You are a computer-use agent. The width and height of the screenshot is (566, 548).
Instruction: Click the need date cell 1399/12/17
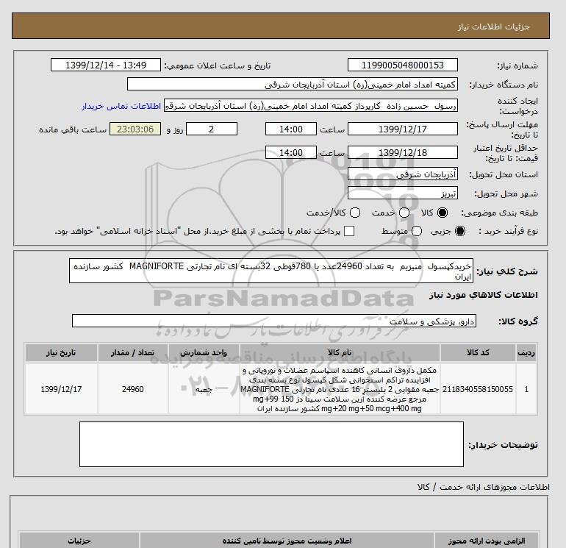(61, 389)
